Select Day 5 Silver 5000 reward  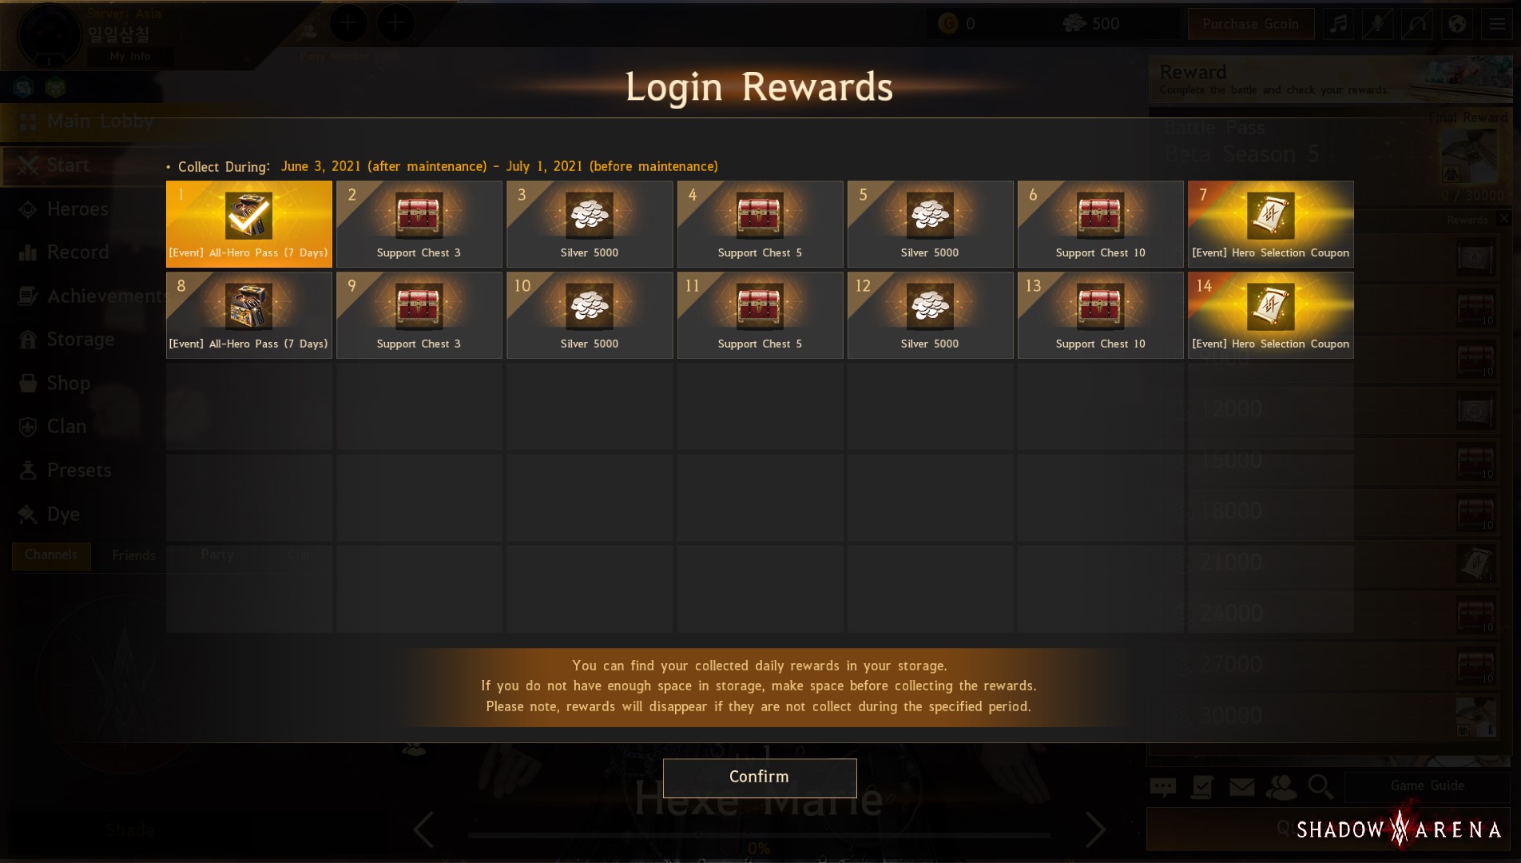(930, 224)
